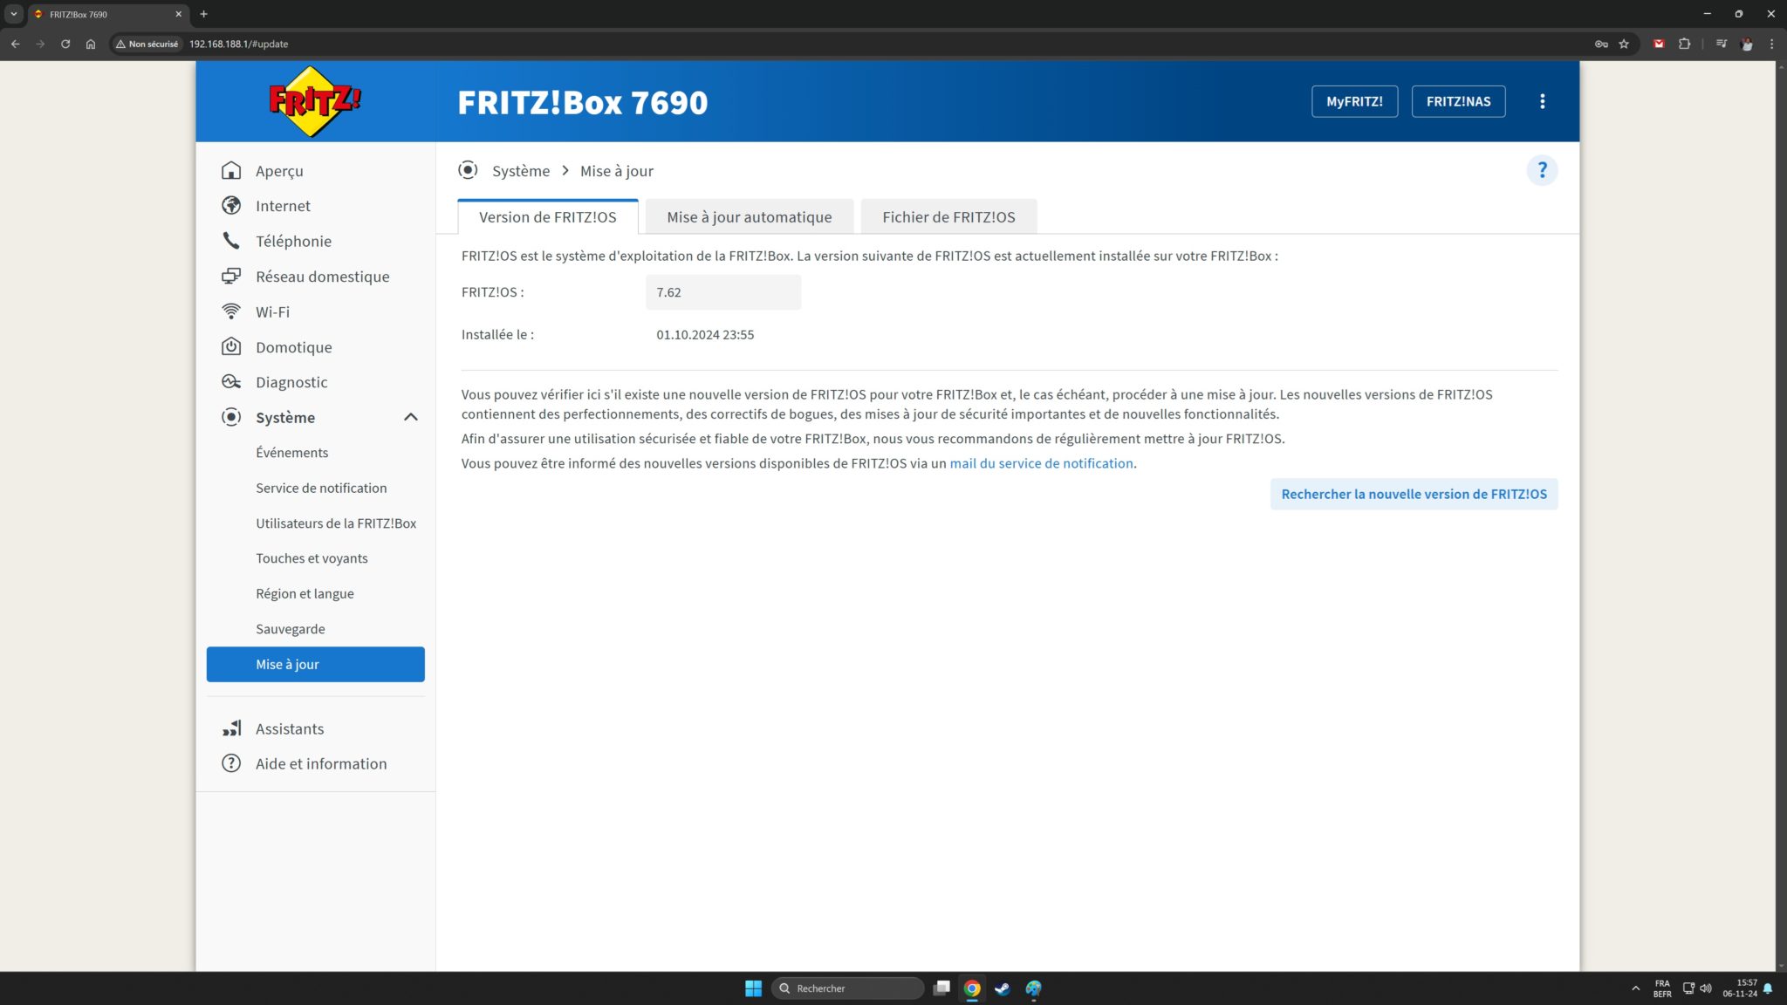1787x1005 pixels.
Task: Click browser address bar URL
Action: click(x=238, y=44)
